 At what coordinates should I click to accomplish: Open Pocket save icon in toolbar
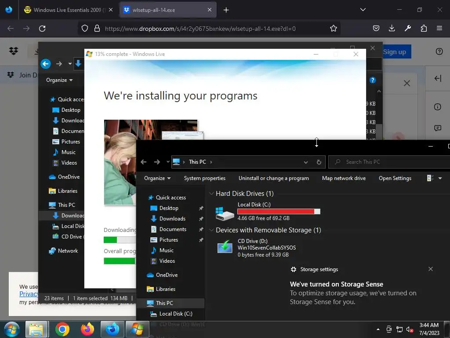pos(376,28)
